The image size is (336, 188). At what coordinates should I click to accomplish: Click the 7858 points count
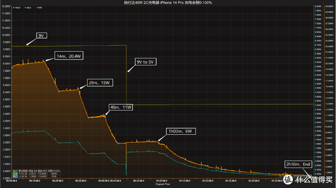(54, 176)
